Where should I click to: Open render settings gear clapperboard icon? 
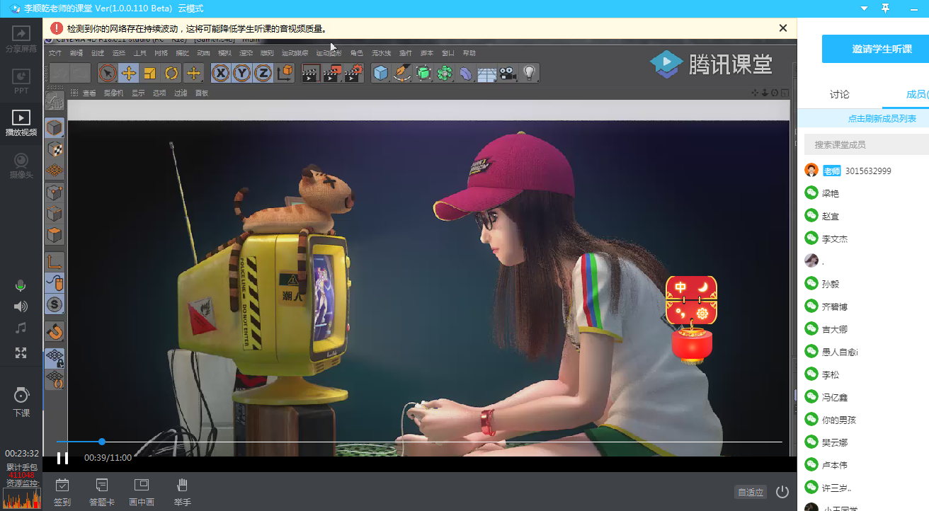(x=354, y=73)
